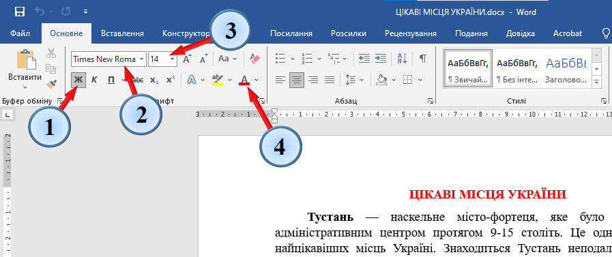Image resolution: width=612 pixels, height=257 pixels.
Task: Decrease font size with the shrink A icon
Action: pyautogui.click(x=203, y=59)
